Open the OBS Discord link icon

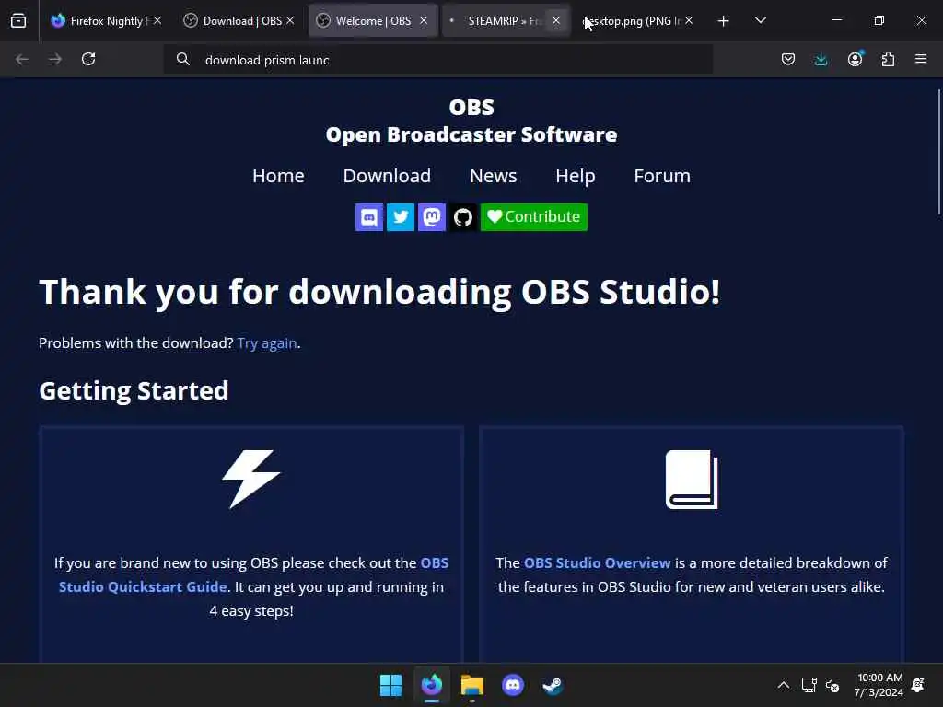tap(369, 217)
